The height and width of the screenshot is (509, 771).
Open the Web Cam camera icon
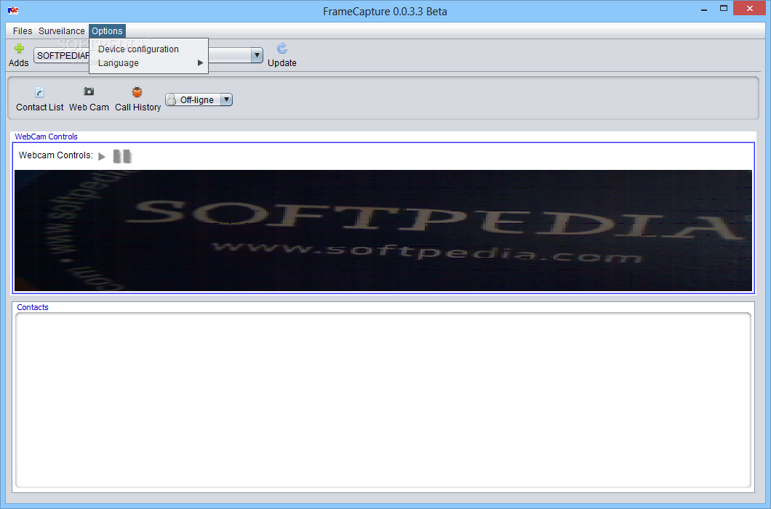click(x=89, y=91)
